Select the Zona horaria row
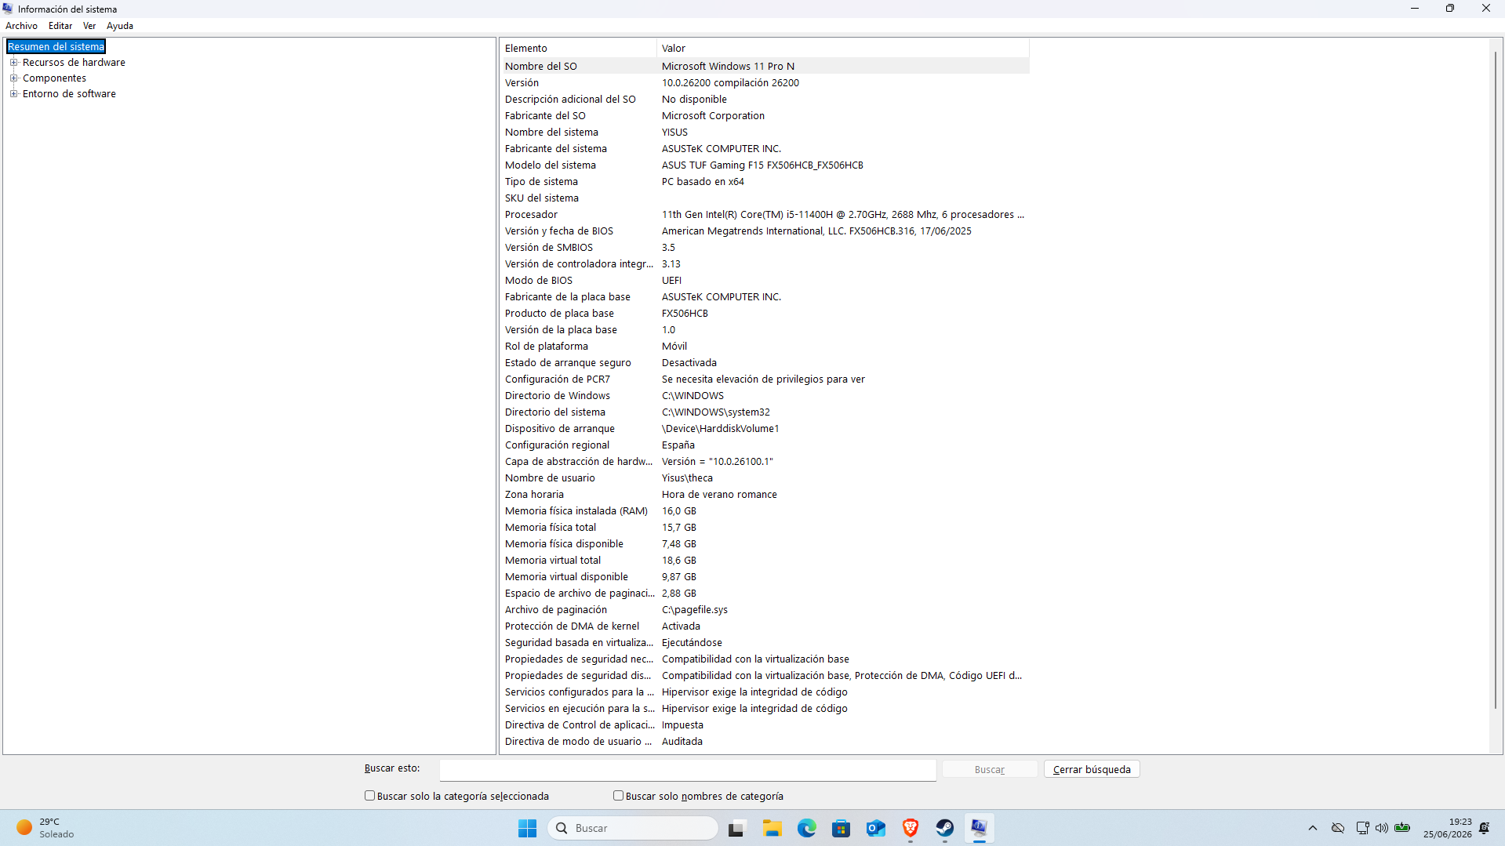Viewport: 1505px width, 846px height. pos(765,495)
